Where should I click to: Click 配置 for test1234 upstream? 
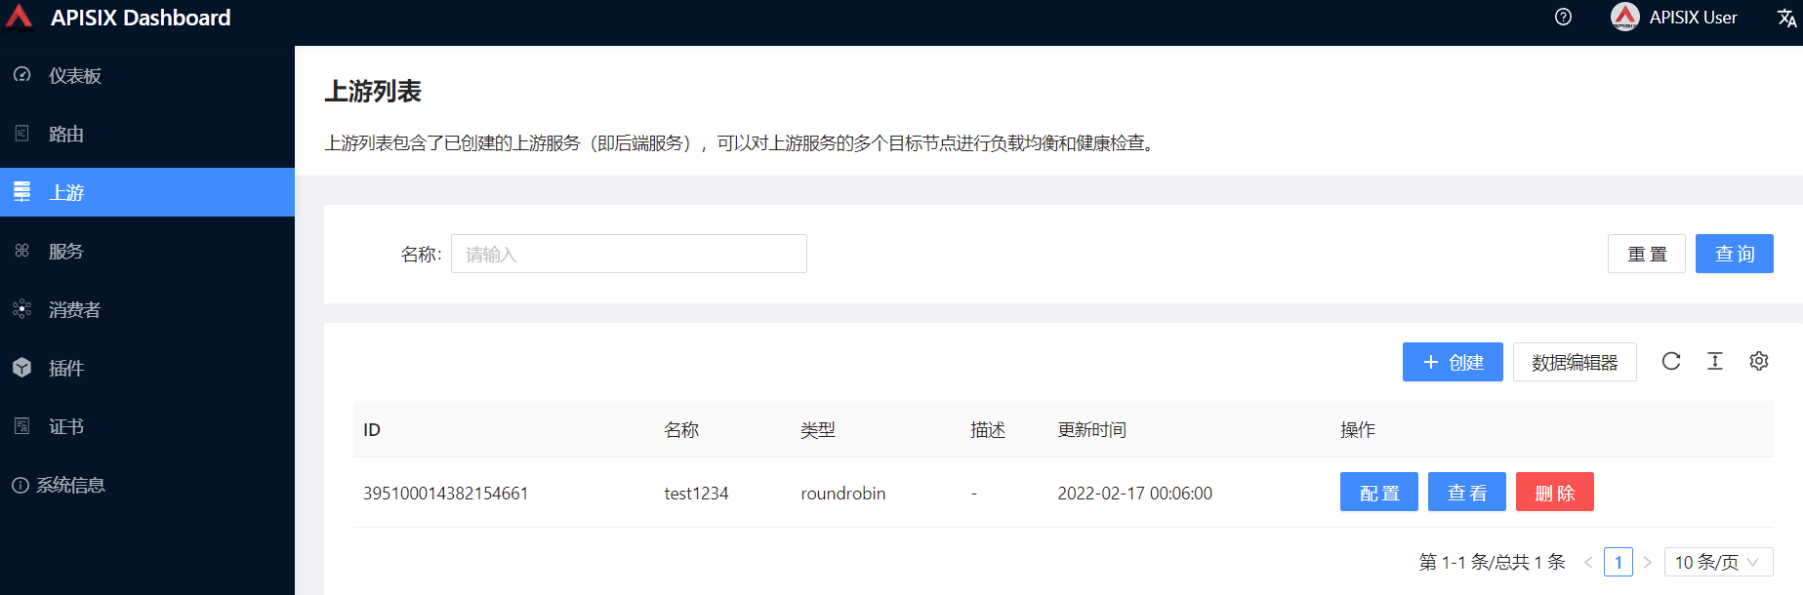(x=1379, y=492)
